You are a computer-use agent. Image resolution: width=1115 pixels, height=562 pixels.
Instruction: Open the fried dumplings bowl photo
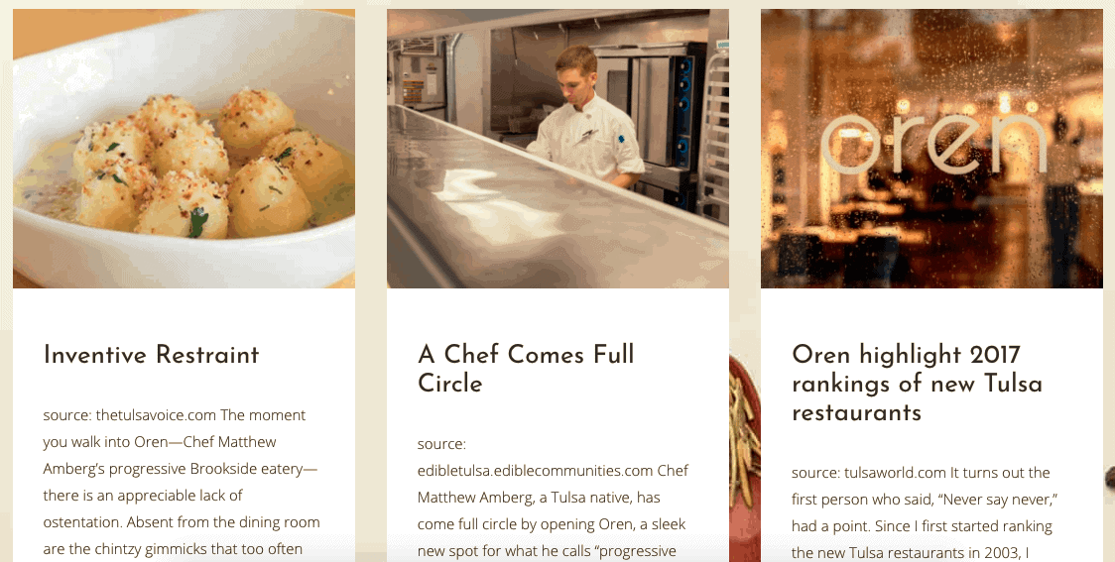[x=184, y=149]
